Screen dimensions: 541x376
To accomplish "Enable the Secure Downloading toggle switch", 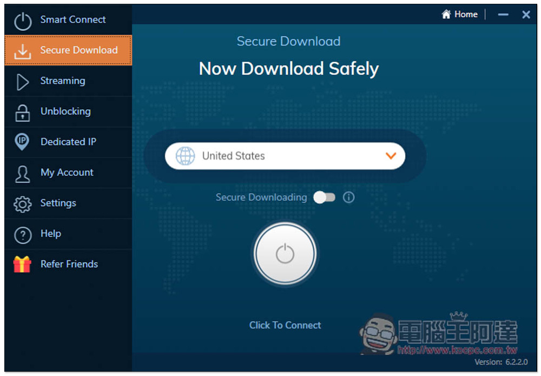I will point(325,197).
